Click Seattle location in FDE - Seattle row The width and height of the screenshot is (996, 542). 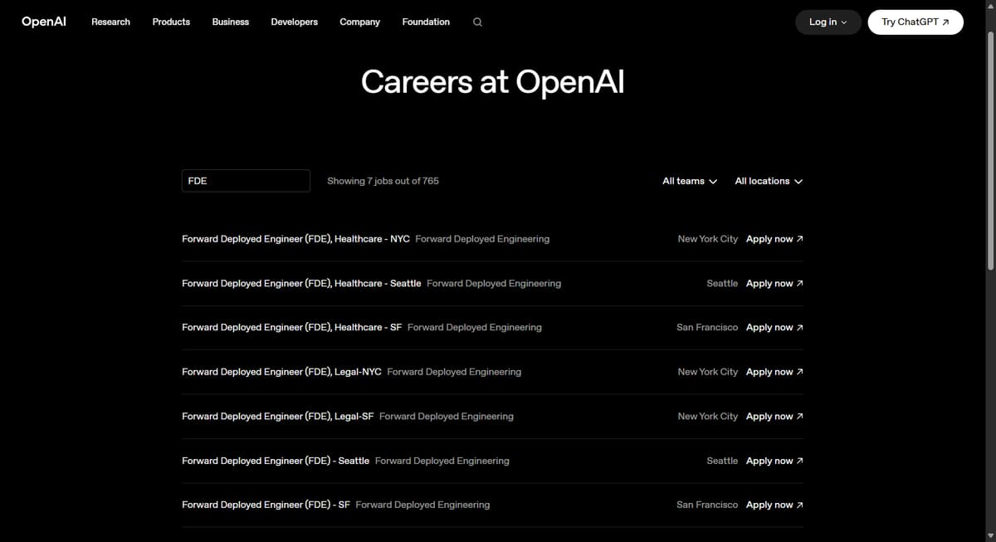[722, 461]
